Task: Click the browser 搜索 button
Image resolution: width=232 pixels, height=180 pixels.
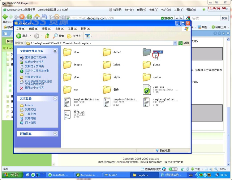Action: (x=224, y=18)
